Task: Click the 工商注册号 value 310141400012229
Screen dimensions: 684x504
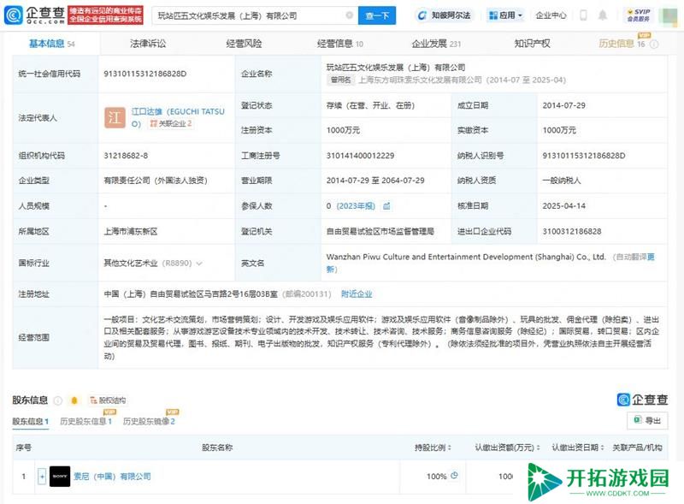Action: click(360, 156)
